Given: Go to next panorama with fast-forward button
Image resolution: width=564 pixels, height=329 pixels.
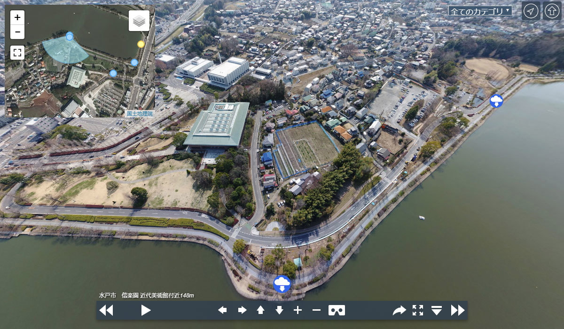Looking at the screenshot, I should (x=458, y=310).
